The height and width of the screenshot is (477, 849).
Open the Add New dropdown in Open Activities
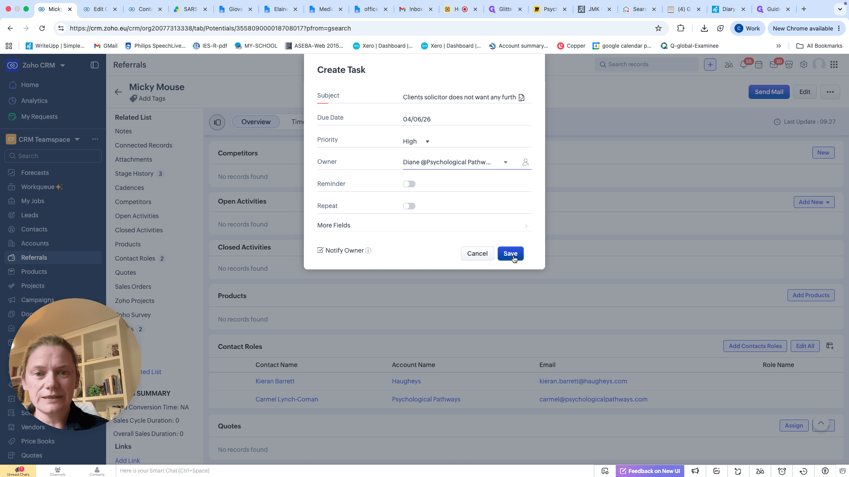point(814,202)
